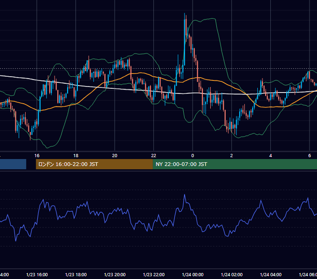The image size is (317, 279).
Task: Click hour label 2 on price chart axis
Action: coord(232,155)
